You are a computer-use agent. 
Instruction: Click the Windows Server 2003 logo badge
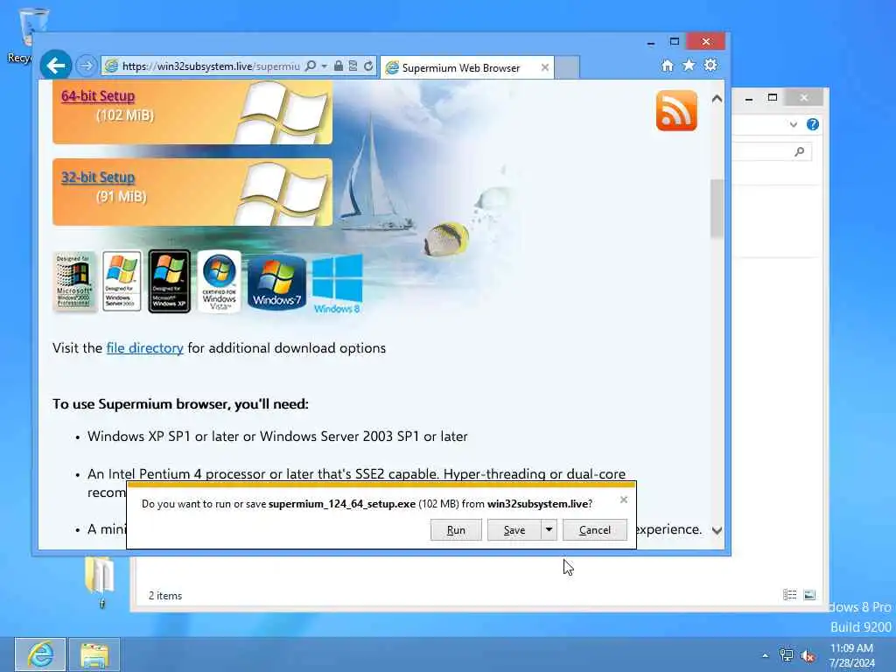122,281
